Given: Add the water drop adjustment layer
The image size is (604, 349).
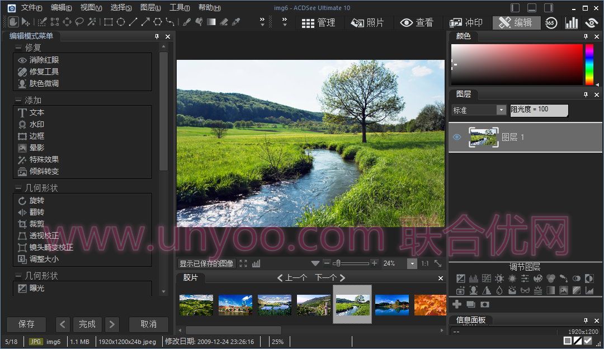Looking at the screenshot, I should [x=499, y=290].
